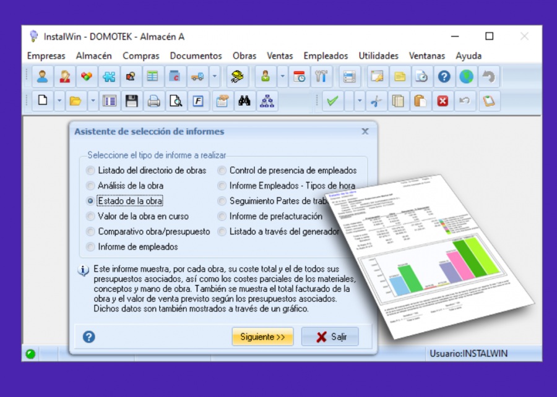The height and width of the screenshot is (397, 557).
Task: Open the green spreadsheet table icon
Action: click(x=153, y=76)
